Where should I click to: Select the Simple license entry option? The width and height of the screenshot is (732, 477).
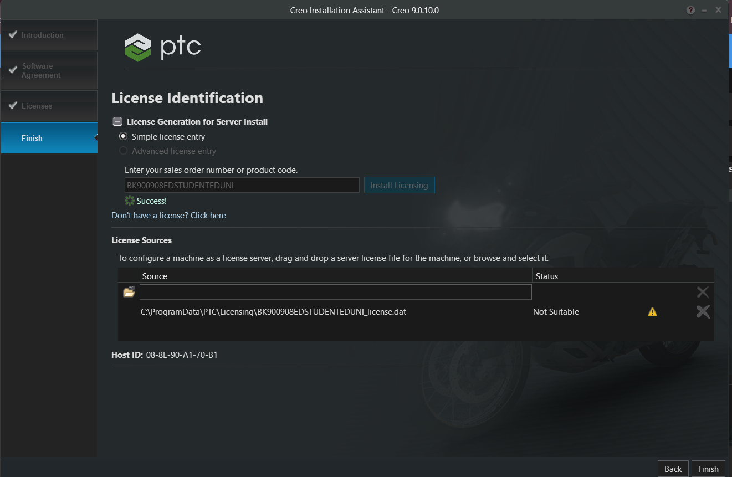(122, 136)
